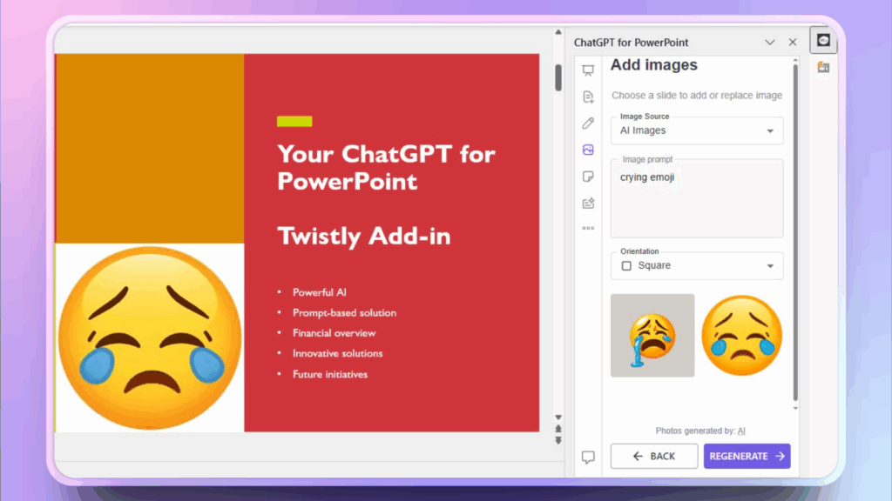Click the AI link under Photos generated by

(x=741, y=431)
